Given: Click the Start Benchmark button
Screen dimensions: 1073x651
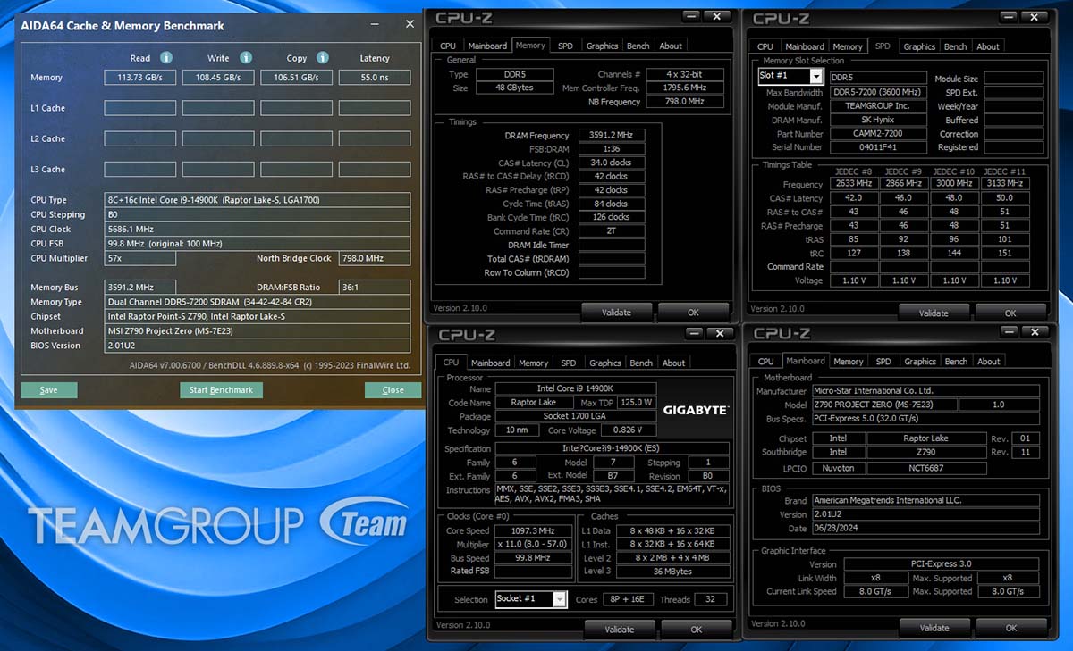Looking at the screenshot, I should 221,389.
